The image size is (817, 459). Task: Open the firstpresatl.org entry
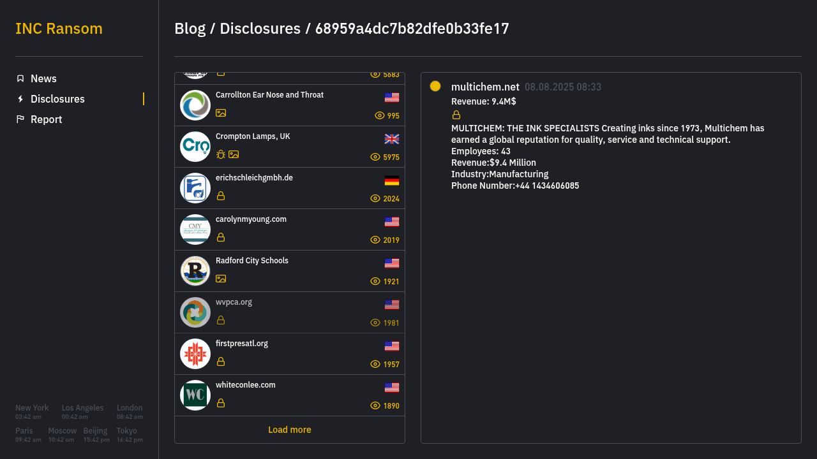coord(290,354)
